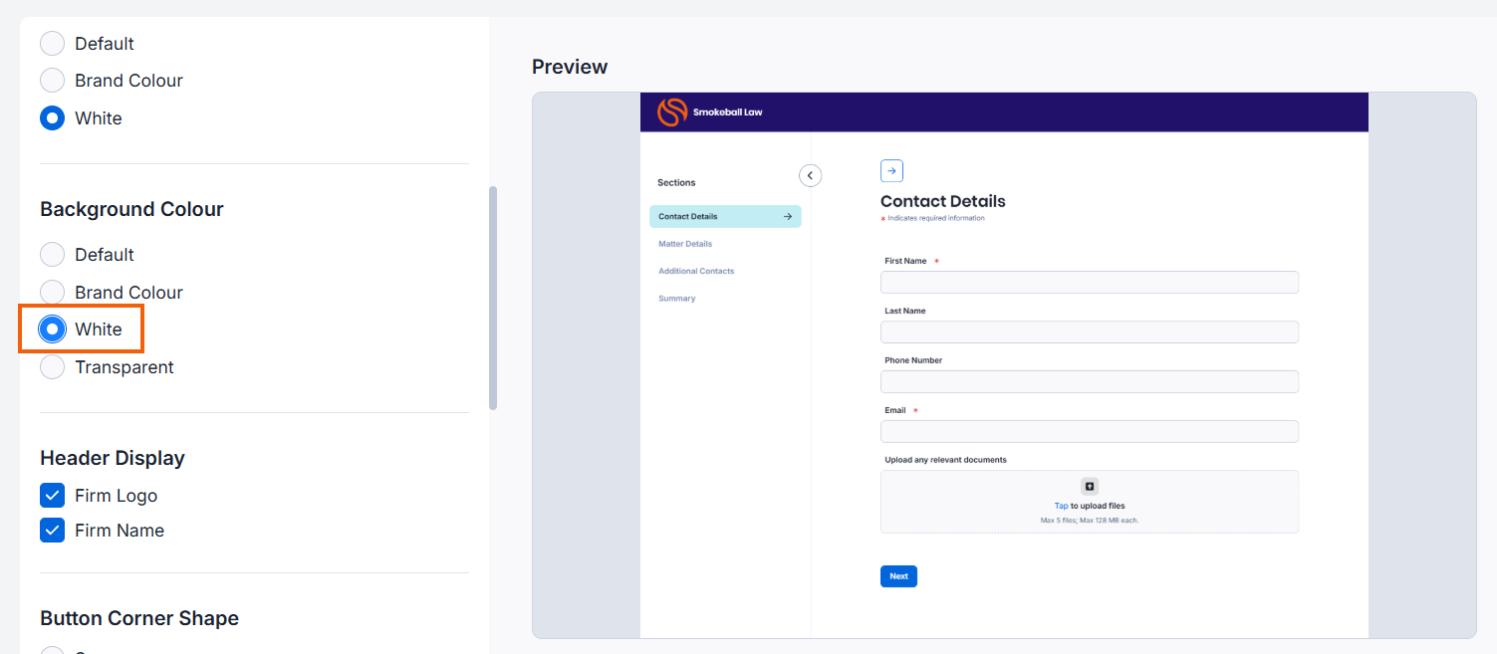Image resolution: width=1497 pixels, height=654 pixels.
Task: Open Matter Details section
Action: tap(685, 244)
